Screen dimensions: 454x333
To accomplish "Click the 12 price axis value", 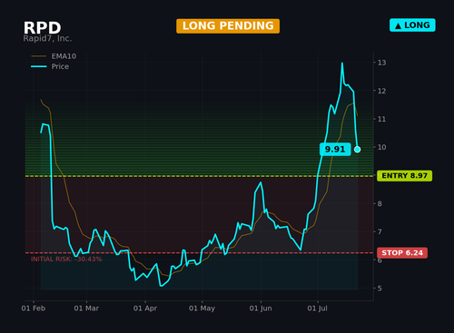I will click(381, 91).
